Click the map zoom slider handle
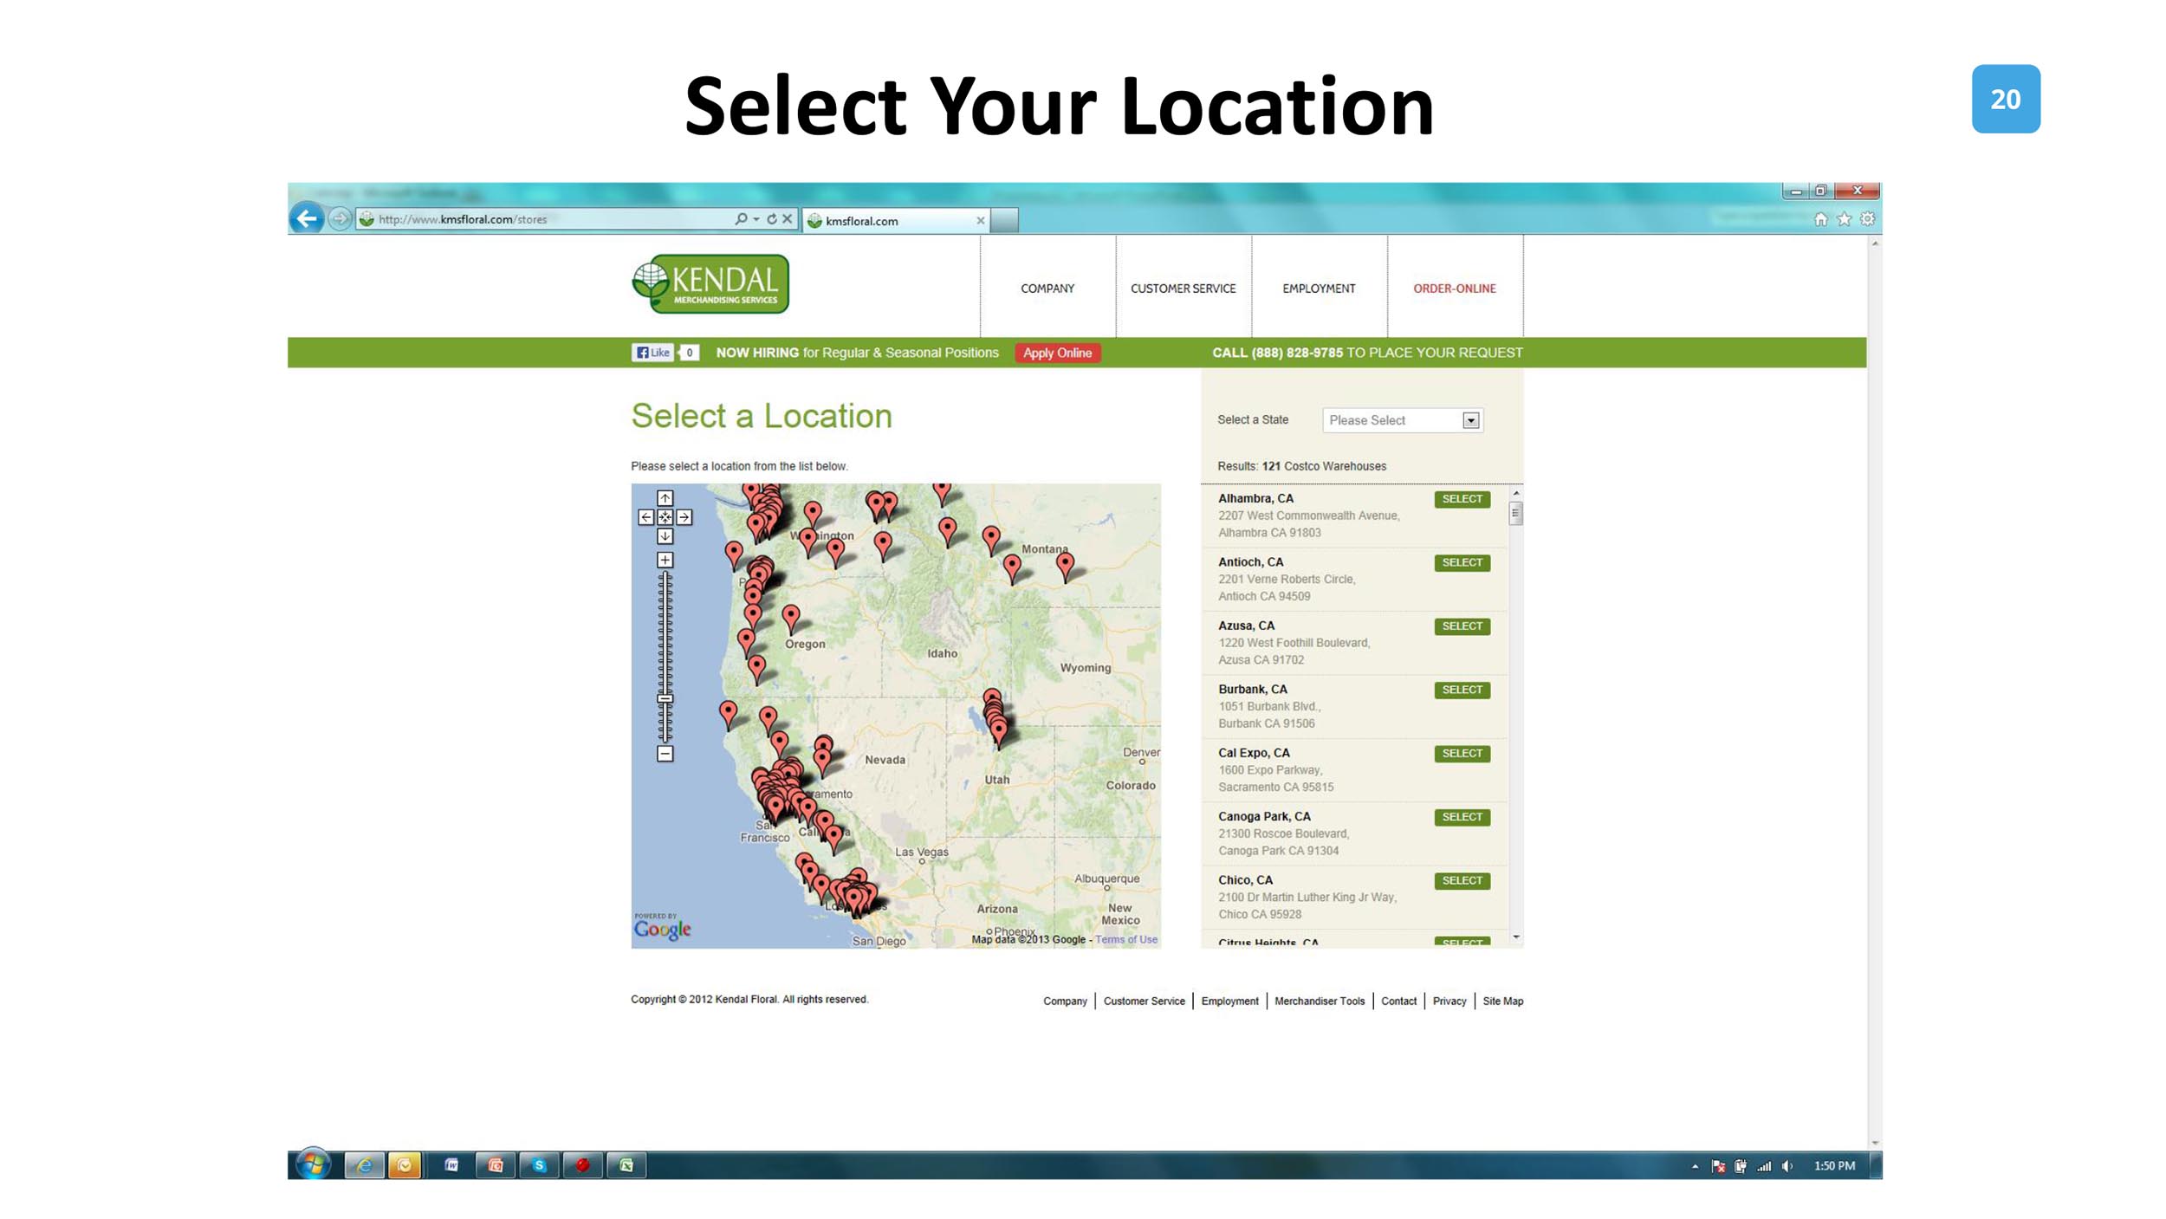 pyautogui.click(x=665, y=698)
